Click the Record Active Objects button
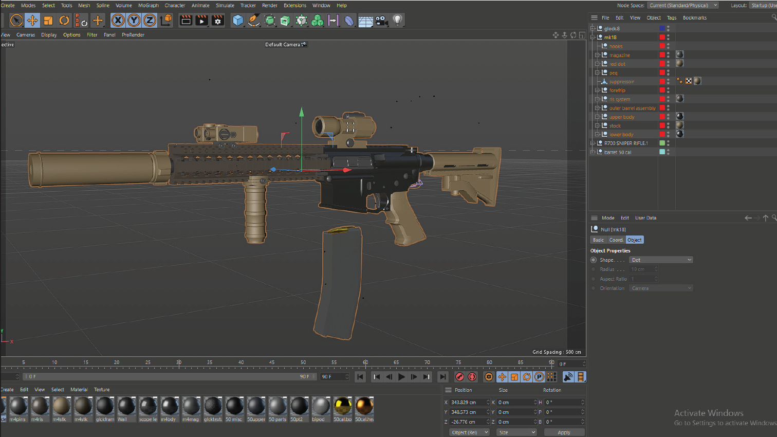 pos(460,377)
